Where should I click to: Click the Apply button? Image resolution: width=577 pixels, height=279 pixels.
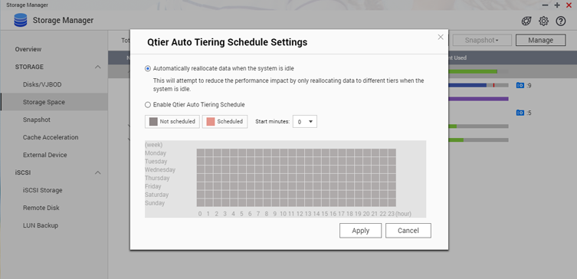click(360, 231)
